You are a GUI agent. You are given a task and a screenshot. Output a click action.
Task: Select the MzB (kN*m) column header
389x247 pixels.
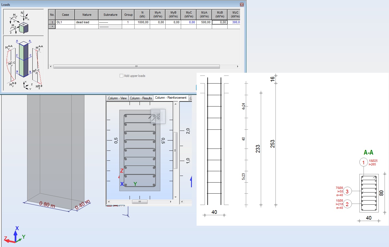(x=220, y=15)
